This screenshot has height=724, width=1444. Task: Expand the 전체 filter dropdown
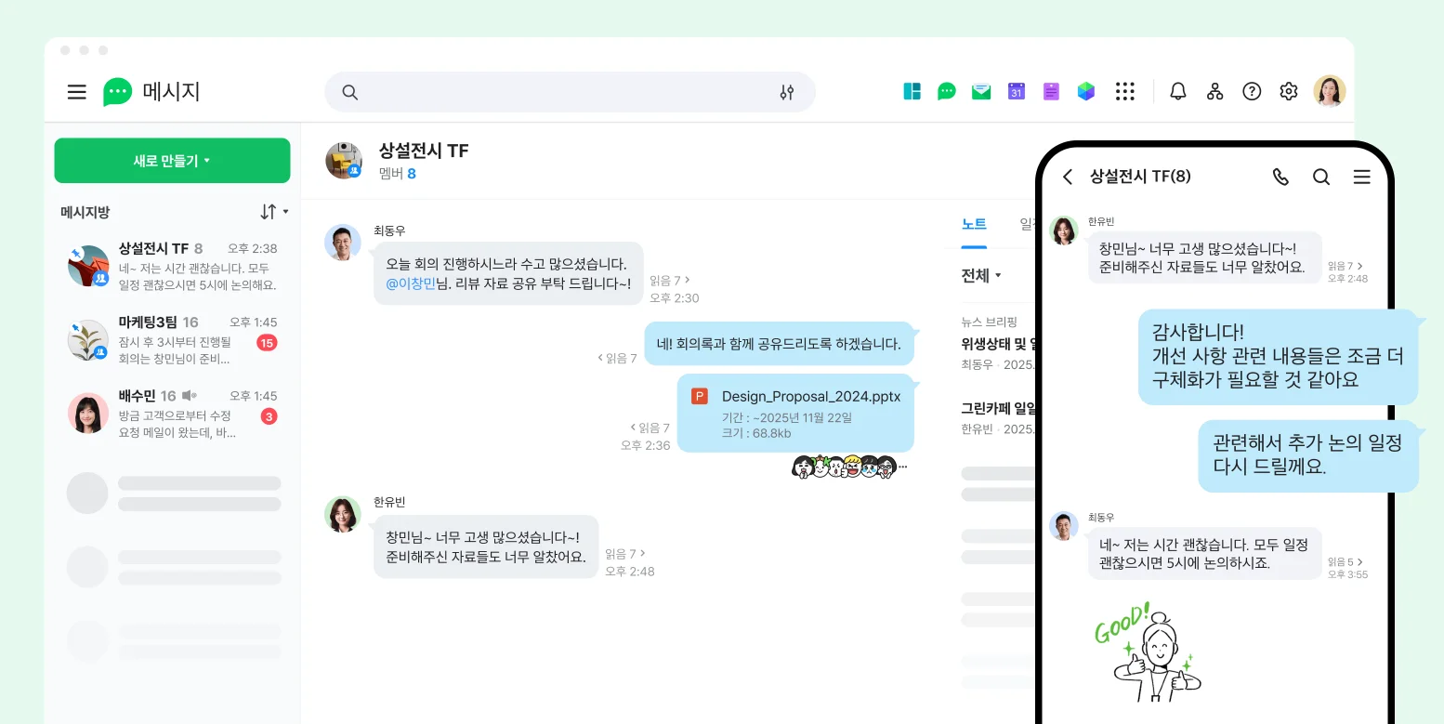coord(981,275)
